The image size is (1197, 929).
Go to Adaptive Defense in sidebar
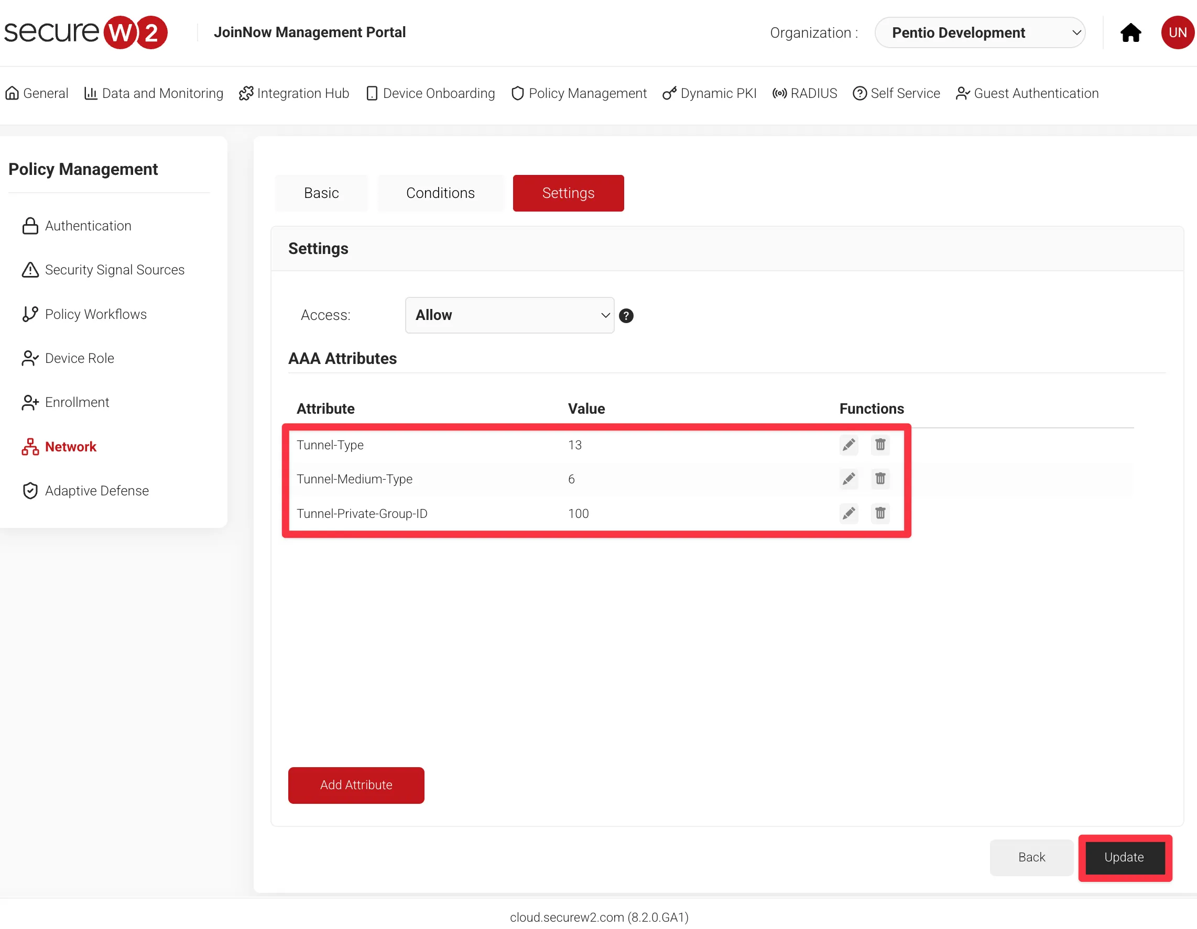click(x=96, y=491)
